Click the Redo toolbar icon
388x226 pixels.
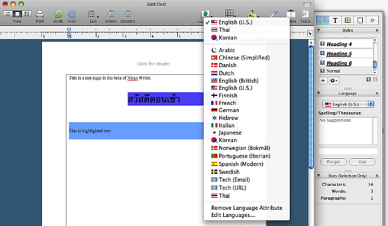[72, 14]
